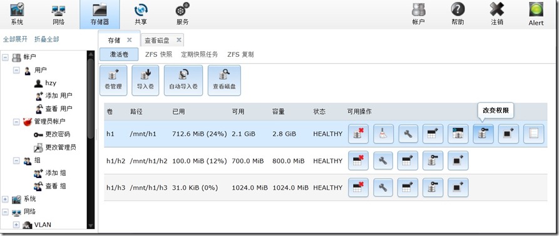Click the 自动导入卷 auto import icon

(x=183, y=81)
